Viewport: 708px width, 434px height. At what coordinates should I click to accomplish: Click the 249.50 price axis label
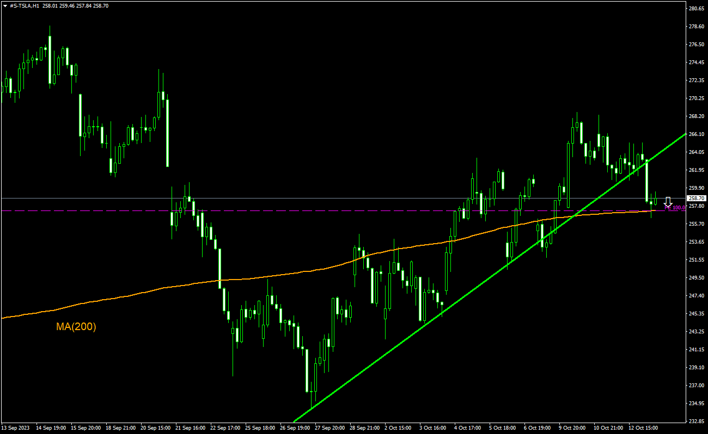697,278
